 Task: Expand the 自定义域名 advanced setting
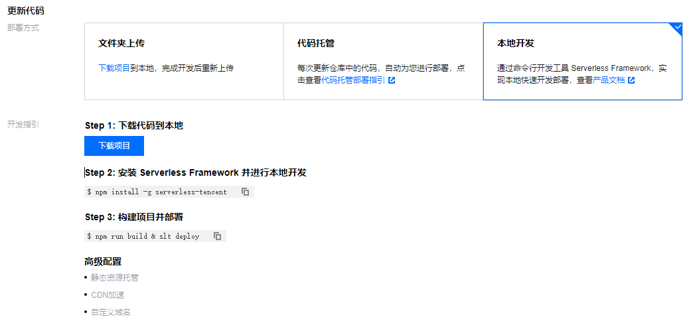pos(110,312)
